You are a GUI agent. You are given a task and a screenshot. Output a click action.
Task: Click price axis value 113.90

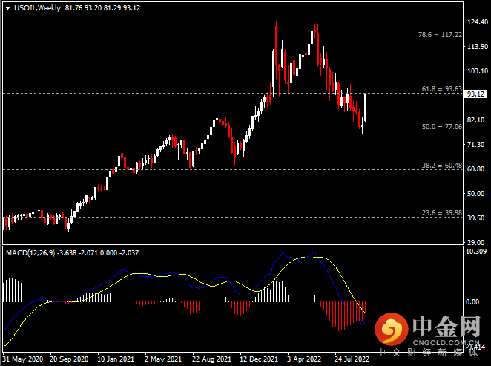tap(478, 46)
